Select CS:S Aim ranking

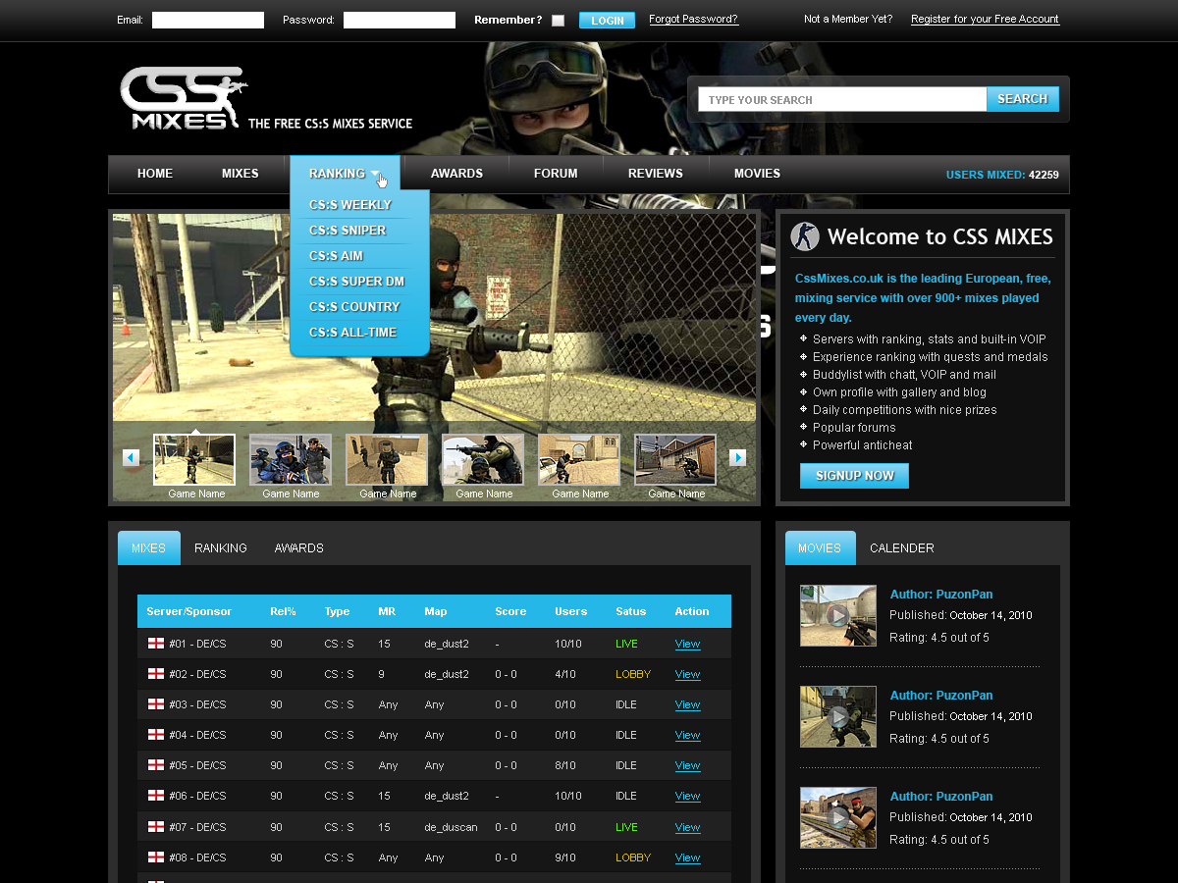coord(336,256)
